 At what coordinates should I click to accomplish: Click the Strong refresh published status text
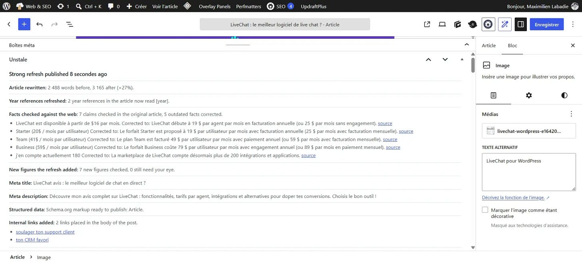coord(58,74)
